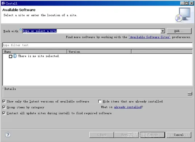Viewport: 195px width, 142px height.
Task: Toggle Contact all update sites checkbox
Action: pyautogui.click(x=4, y=113)
